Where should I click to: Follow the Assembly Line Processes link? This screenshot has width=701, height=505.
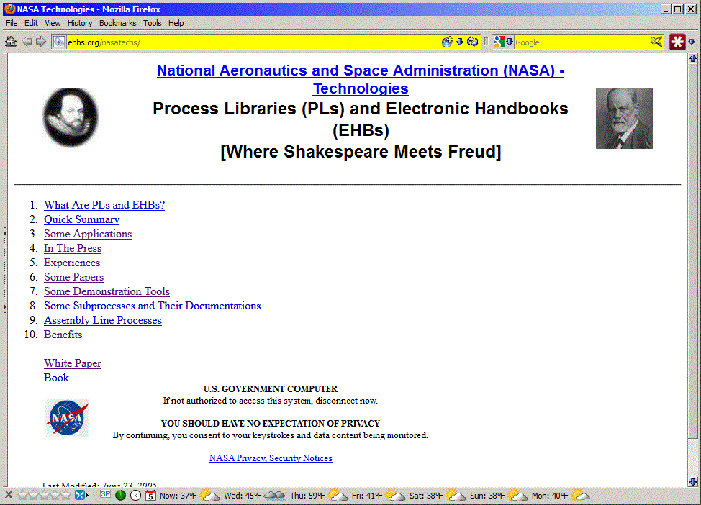pos(103,320)
